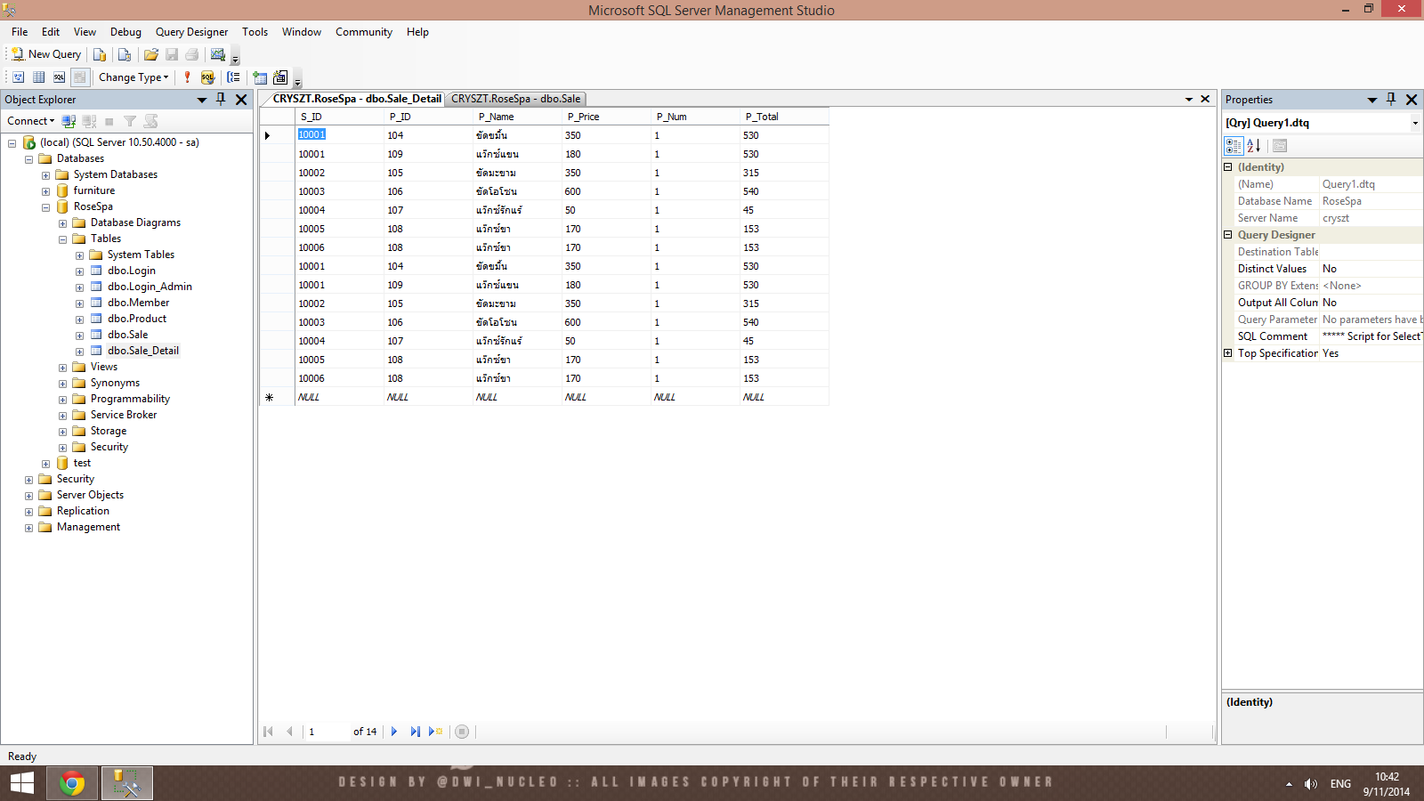Click the current record number field

point(327,732)
